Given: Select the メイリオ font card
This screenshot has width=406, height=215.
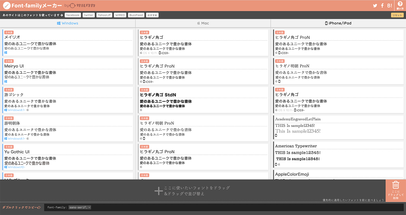Looking at the screenshot, I should point(68,43).
